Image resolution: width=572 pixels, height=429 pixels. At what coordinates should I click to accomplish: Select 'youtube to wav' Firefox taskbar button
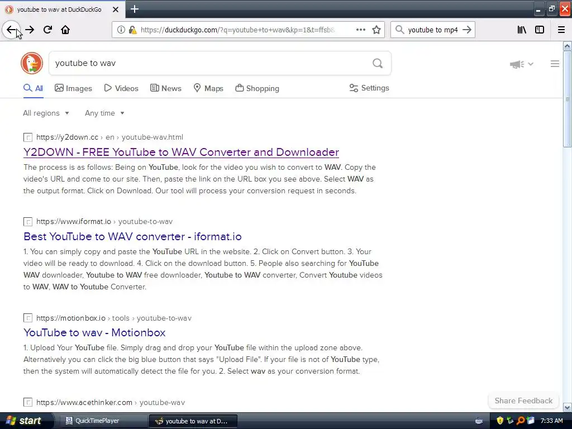point(193,421)
